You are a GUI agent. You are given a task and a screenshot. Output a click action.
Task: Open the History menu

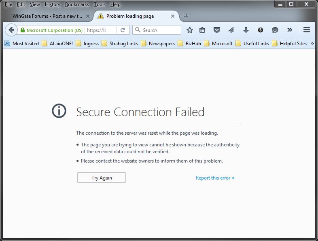[x=53, y=4]
